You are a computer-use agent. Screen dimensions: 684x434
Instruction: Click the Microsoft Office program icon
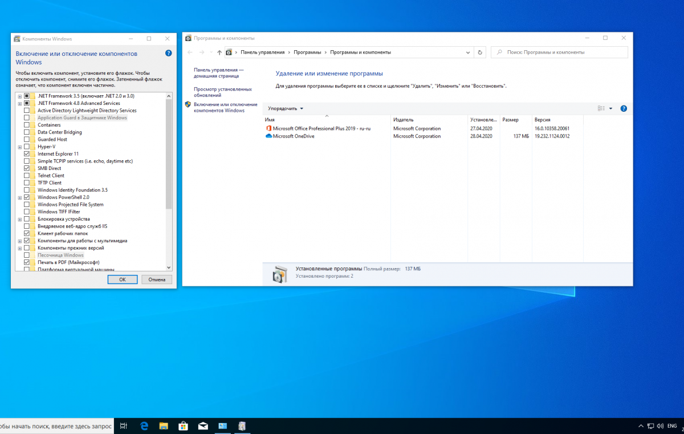(269, 129)
